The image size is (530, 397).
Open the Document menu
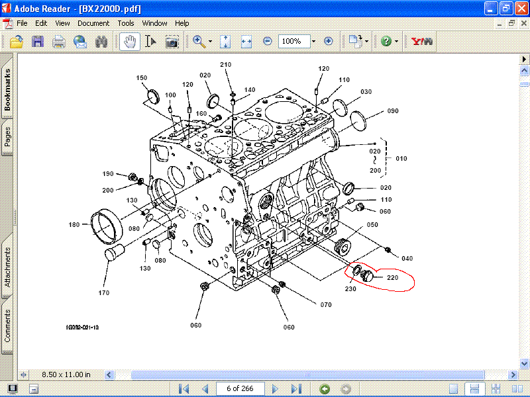pos(93,23)
